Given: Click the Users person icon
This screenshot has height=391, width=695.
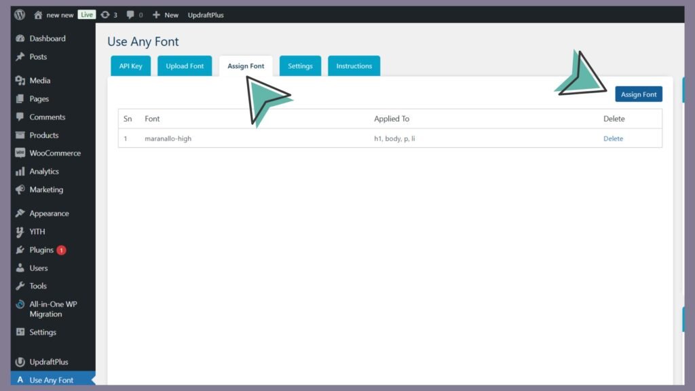Looking at the screenshot, I should coord(20,267).
